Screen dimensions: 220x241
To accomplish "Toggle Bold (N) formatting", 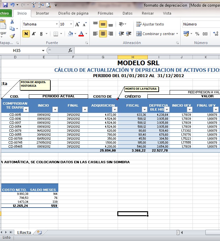I will tap(26, 34).
